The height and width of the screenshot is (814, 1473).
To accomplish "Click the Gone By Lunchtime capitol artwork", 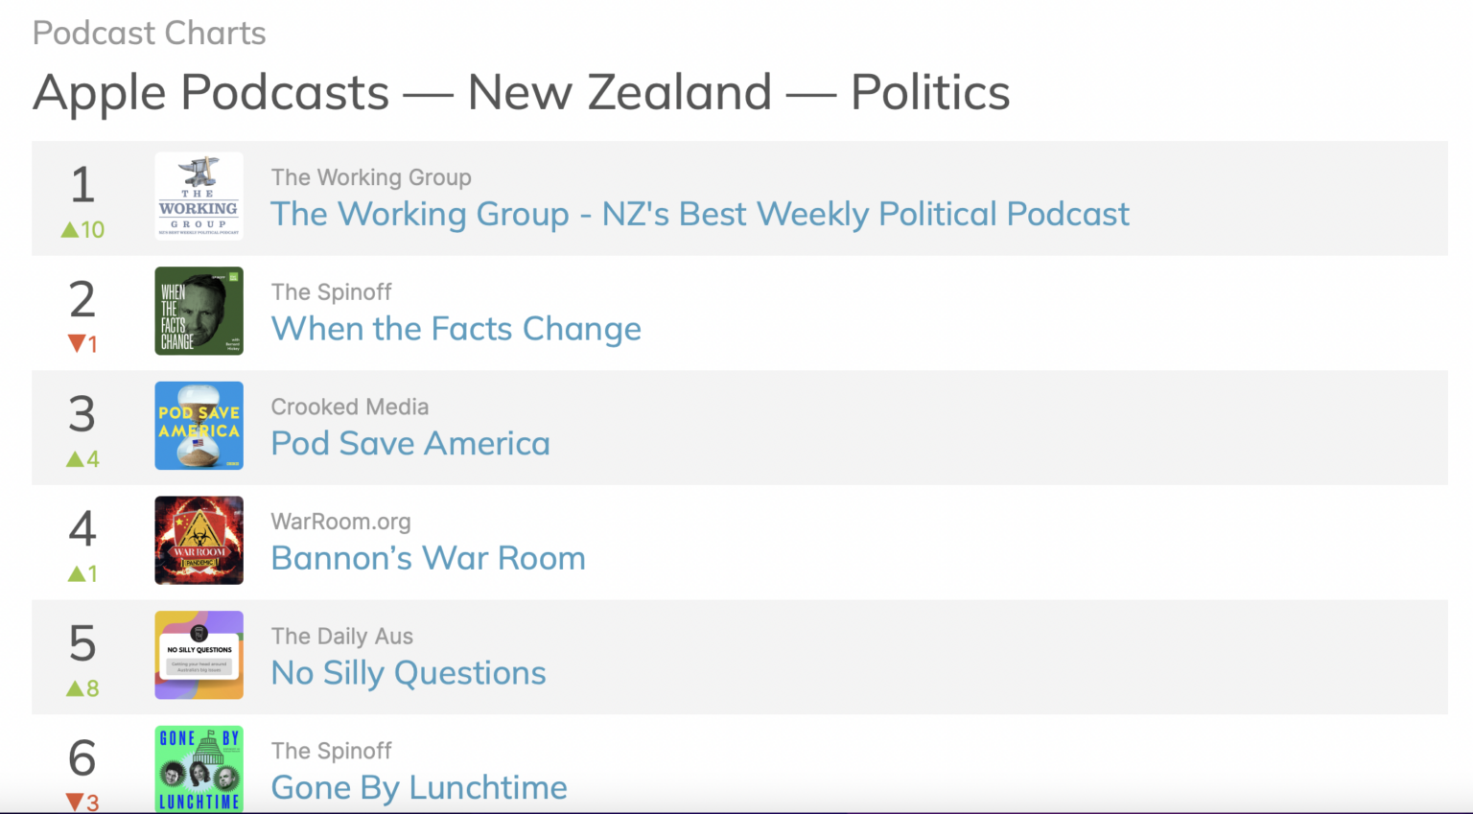I will coord(199,768).
